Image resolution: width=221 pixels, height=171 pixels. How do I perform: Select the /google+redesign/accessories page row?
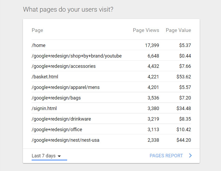[x=63, y=66]
